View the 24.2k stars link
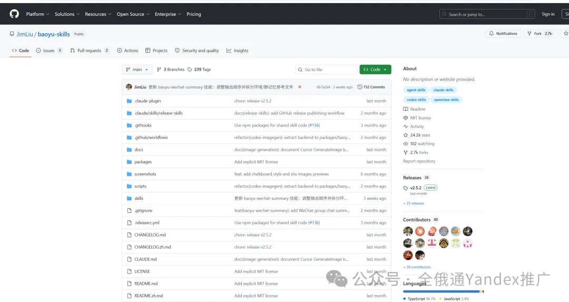Image resolution: width=569 pixels, height=302 pixels. [x=417, y=135]
